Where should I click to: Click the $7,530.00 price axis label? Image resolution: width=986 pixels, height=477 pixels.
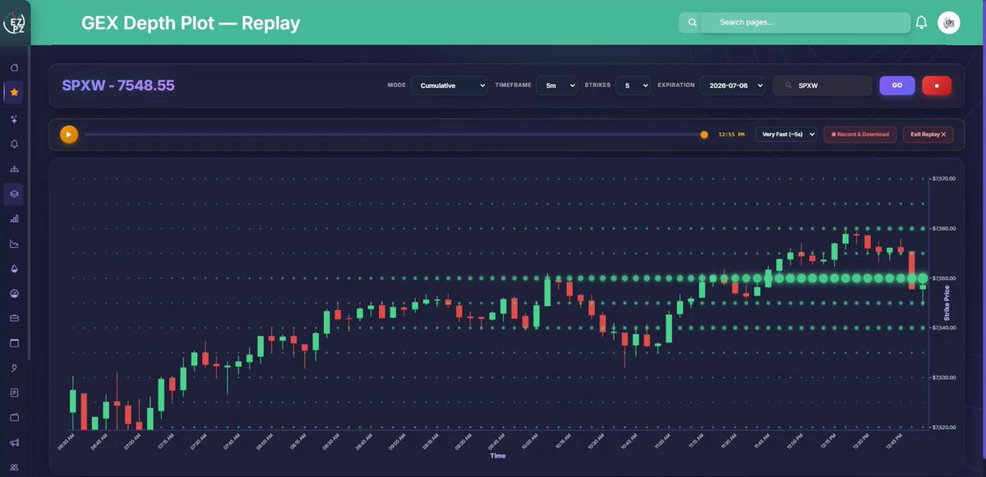click(945, 378)
